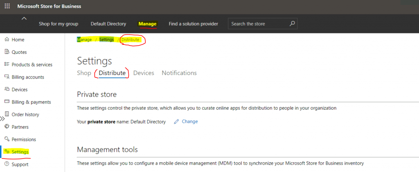Click the Private store heading
This screenshot has width=419, height=172.
(97, 94)
